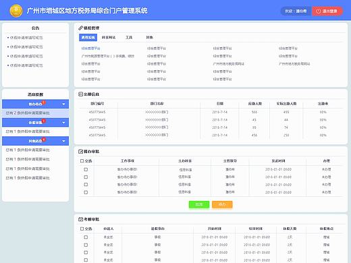This screenshot has height=263, width=351.
Task: Click the edit icon beside 待办审批 heading
Action: point(80,152)
